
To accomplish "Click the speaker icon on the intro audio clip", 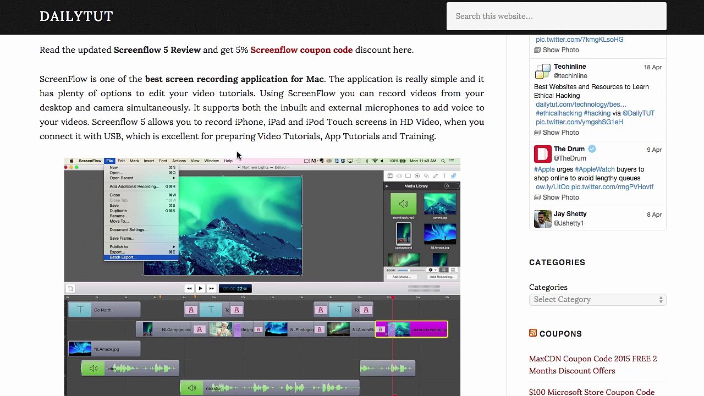I will tap(94, 369).
